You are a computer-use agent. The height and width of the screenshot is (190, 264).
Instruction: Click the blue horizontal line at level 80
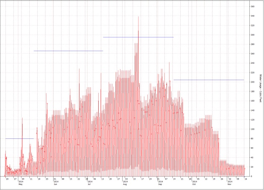(x=20, y=138)
